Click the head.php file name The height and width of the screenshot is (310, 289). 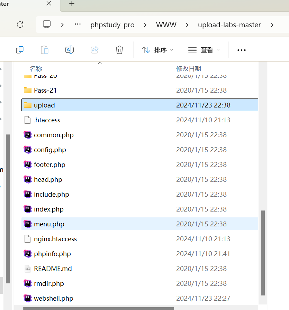[x=48, y=179]
